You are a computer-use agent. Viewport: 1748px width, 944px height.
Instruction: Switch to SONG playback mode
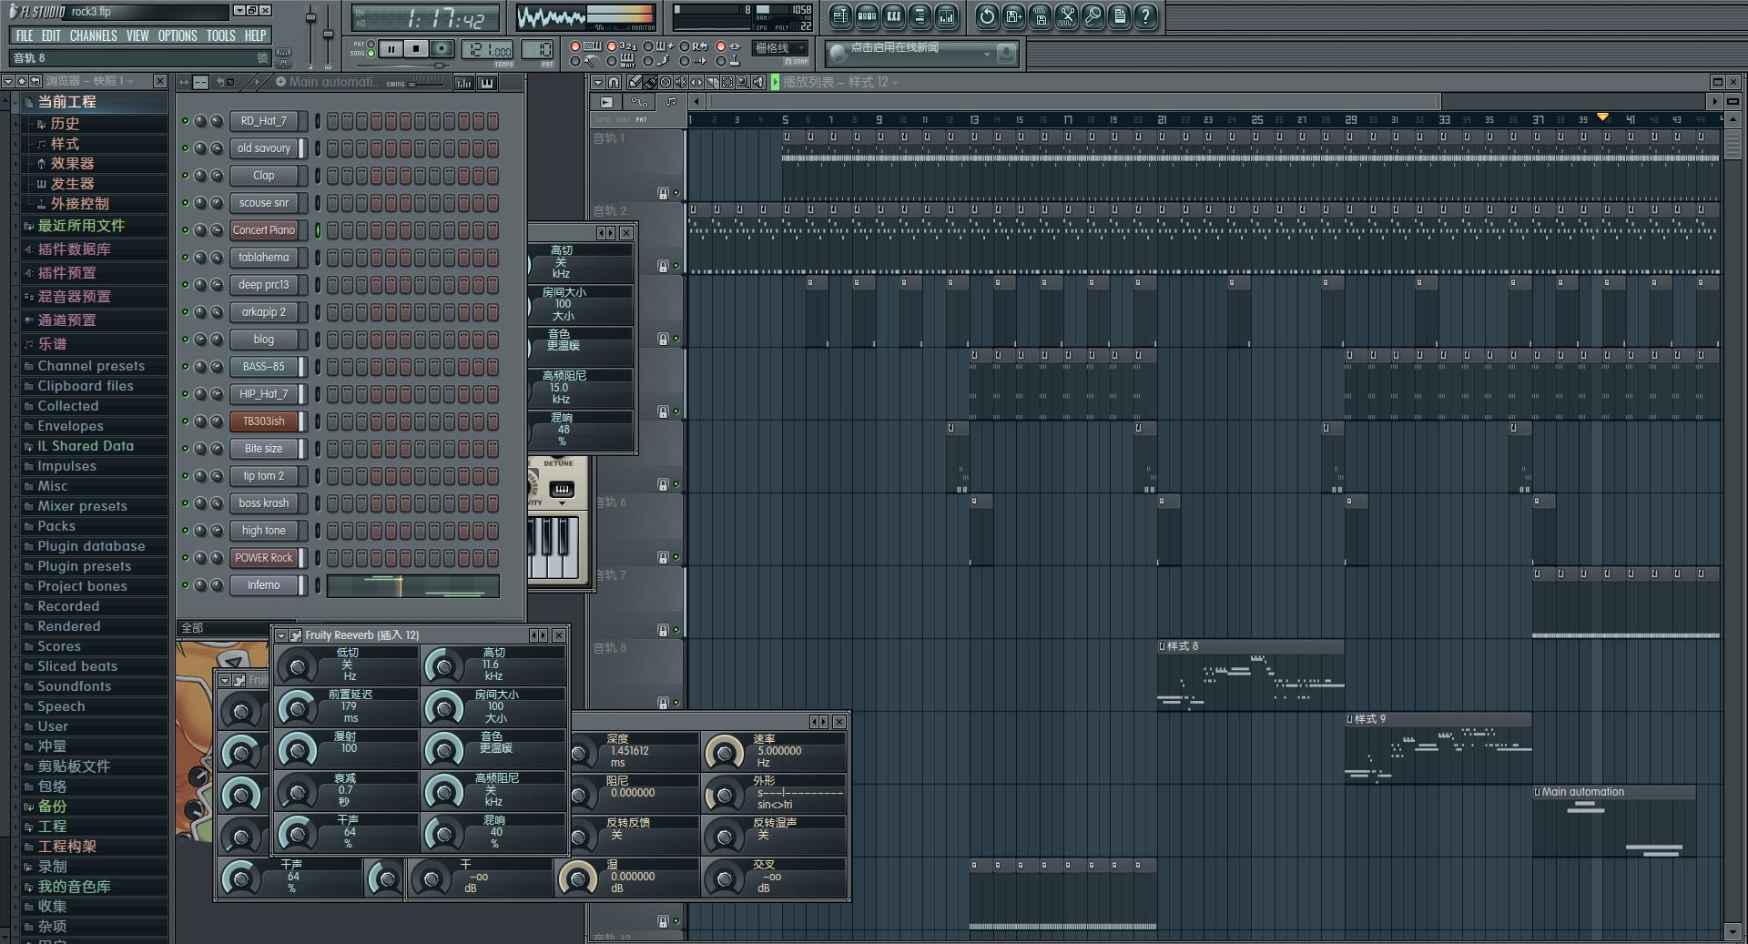[x=371, y=54]
